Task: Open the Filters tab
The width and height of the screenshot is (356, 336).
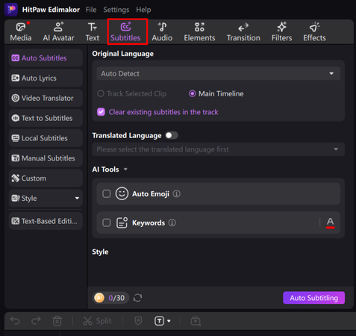Action: pyautogui.click(x=281, y=32)
